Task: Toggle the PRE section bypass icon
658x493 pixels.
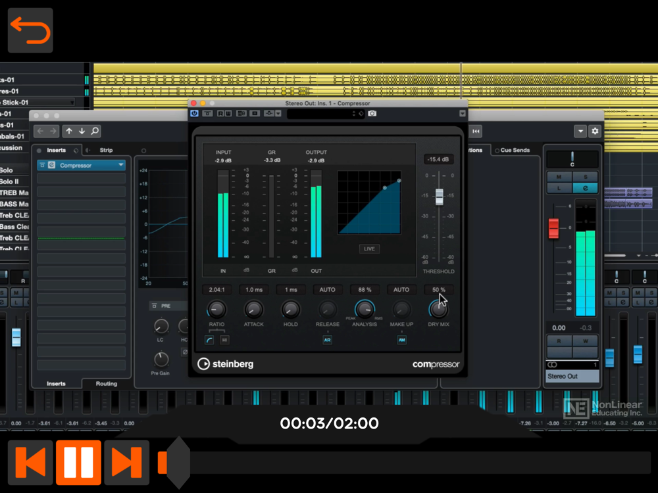Action: [155, 306]
